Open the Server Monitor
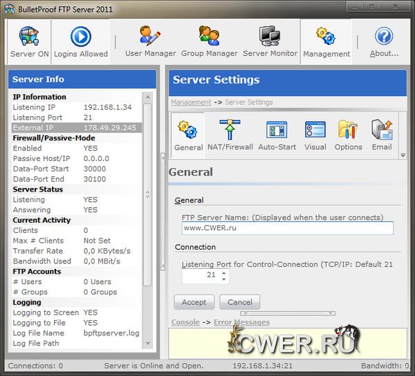415x376 pixels. [270, 41]
